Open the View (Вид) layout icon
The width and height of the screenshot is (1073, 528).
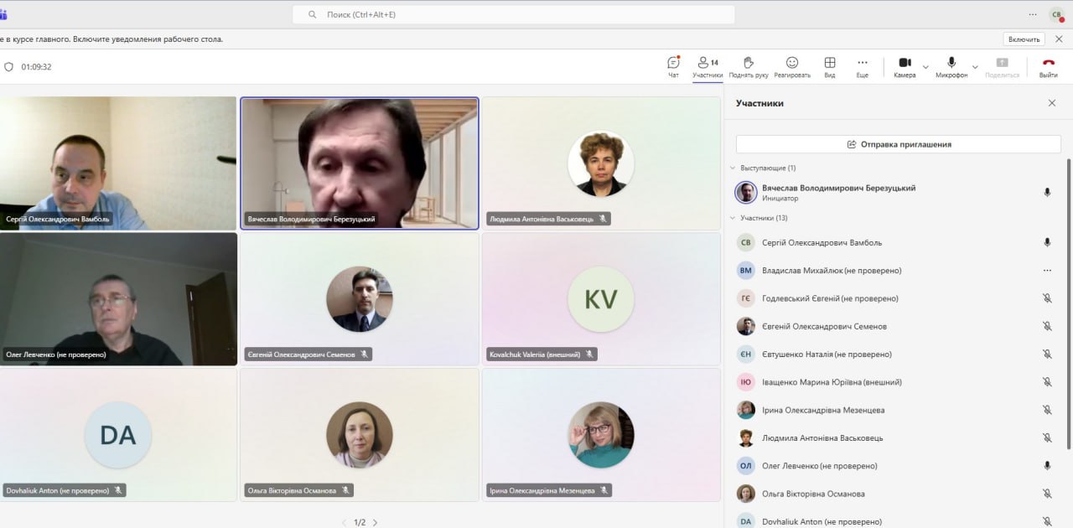[829, 64]
